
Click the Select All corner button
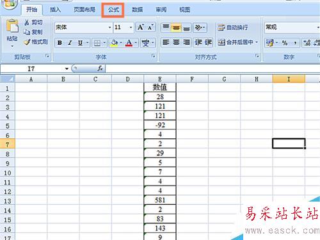[8, 79]
